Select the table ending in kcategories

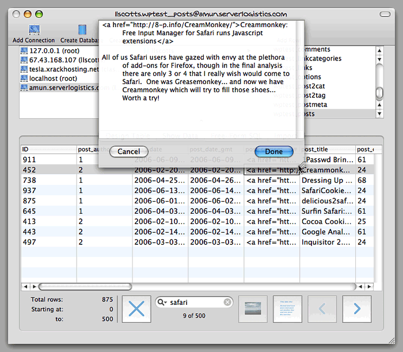coord(340,58)
